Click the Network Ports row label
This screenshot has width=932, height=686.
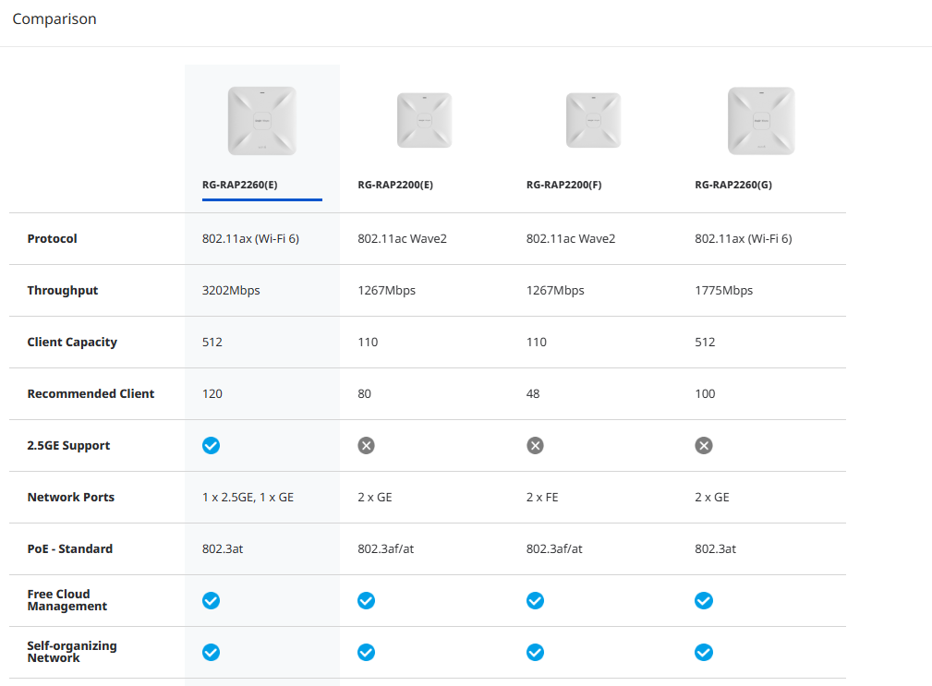71,497
